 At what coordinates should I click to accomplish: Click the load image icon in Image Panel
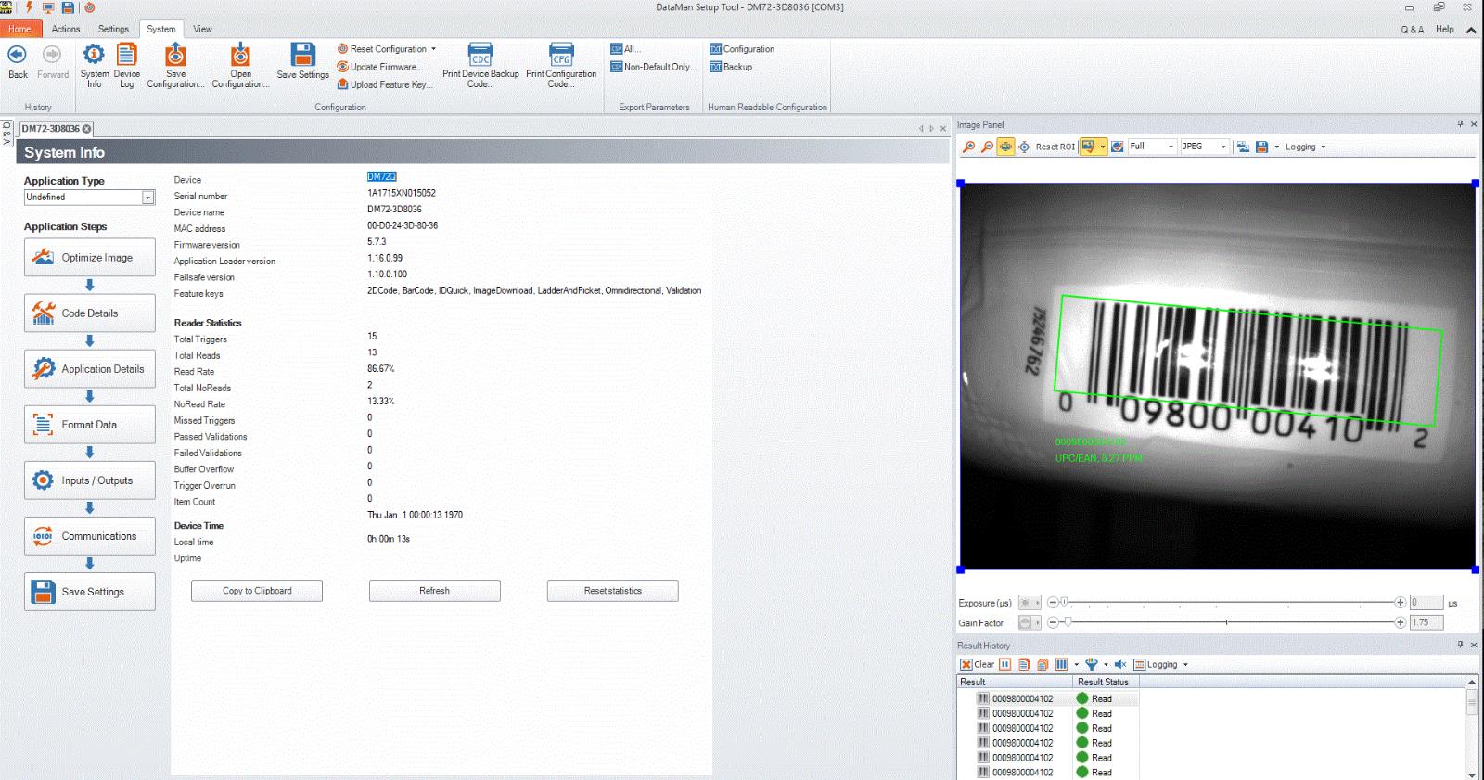(1243, 147)
